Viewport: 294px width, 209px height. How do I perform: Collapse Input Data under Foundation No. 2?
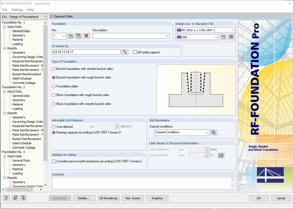point(5,91)
